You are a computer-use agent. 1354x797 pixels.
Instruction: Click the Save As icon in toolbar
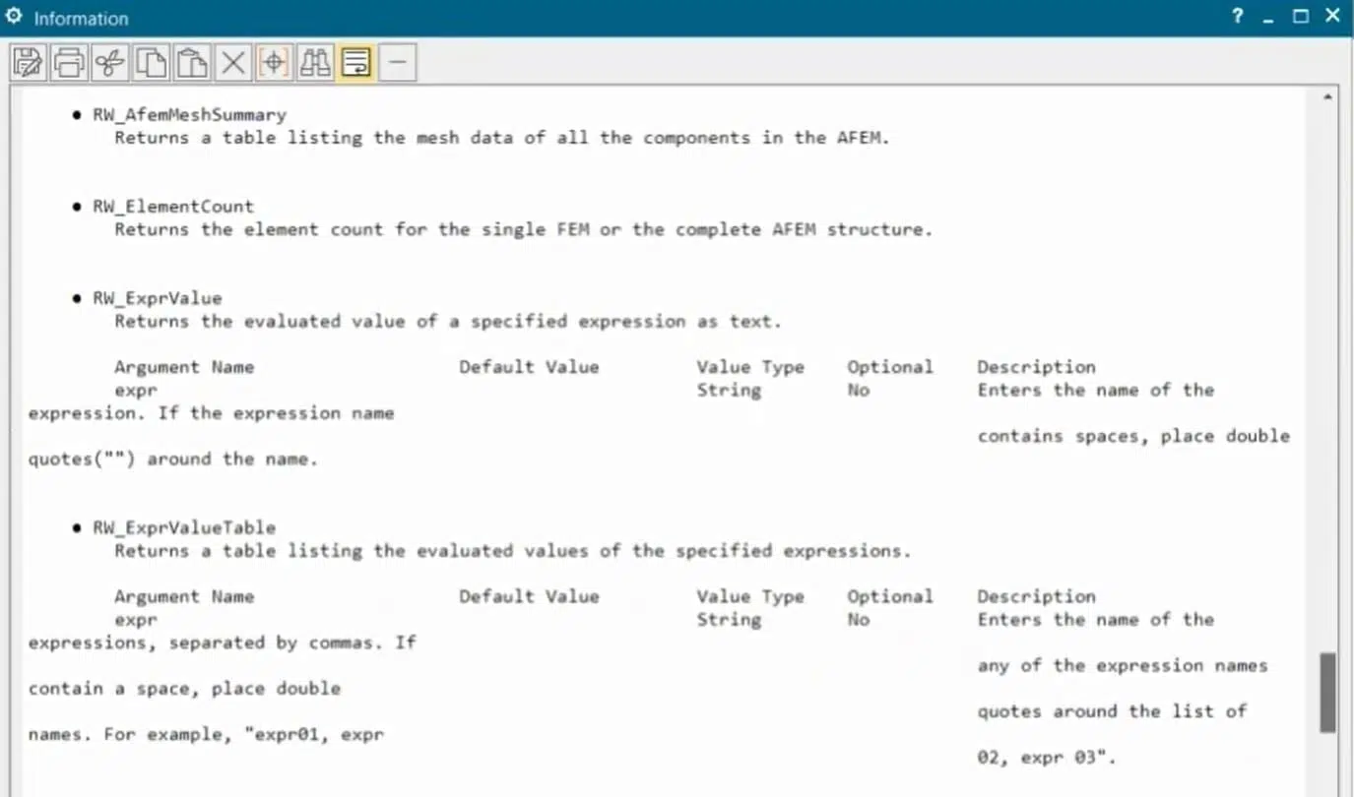coord(28,63)
